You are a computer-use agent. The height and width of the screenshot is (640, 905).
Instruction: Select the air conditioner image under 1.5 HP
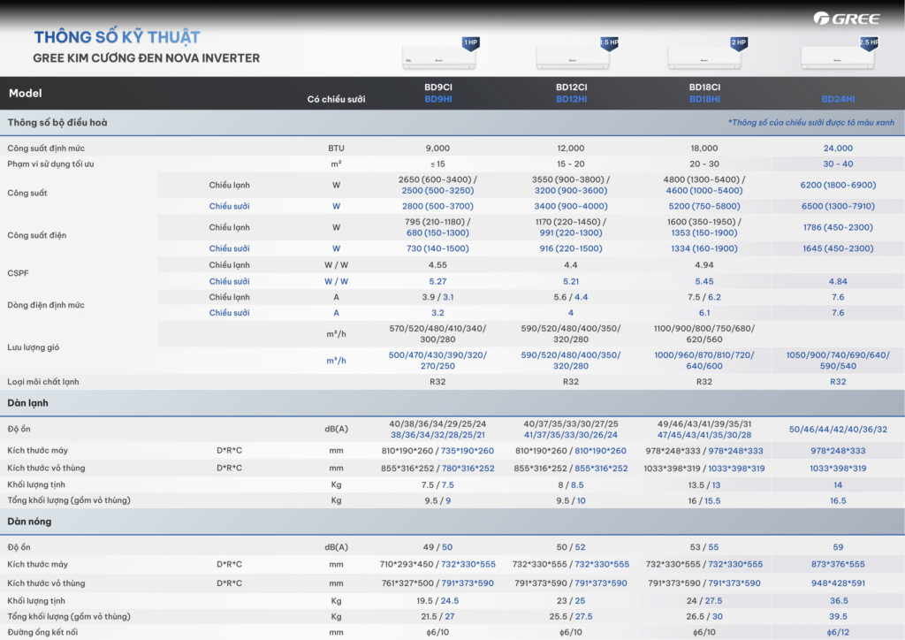(573, 58)
